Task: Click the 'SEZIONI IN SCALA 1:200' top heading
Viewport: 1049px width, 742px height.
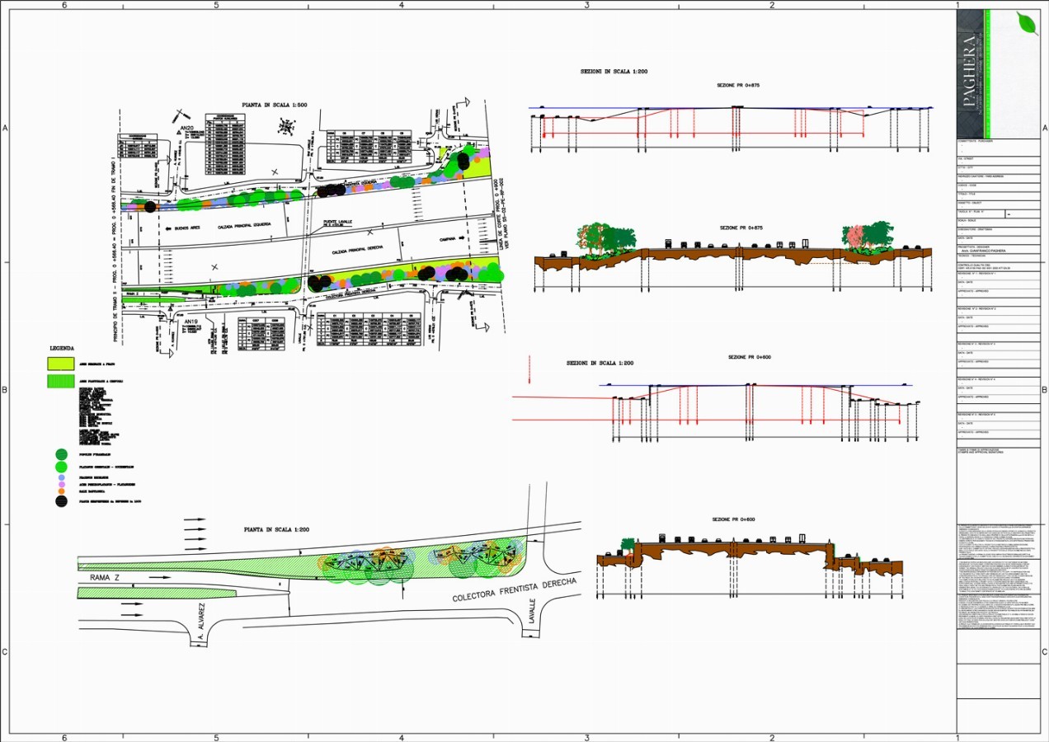Action: [x=614, y=73]
